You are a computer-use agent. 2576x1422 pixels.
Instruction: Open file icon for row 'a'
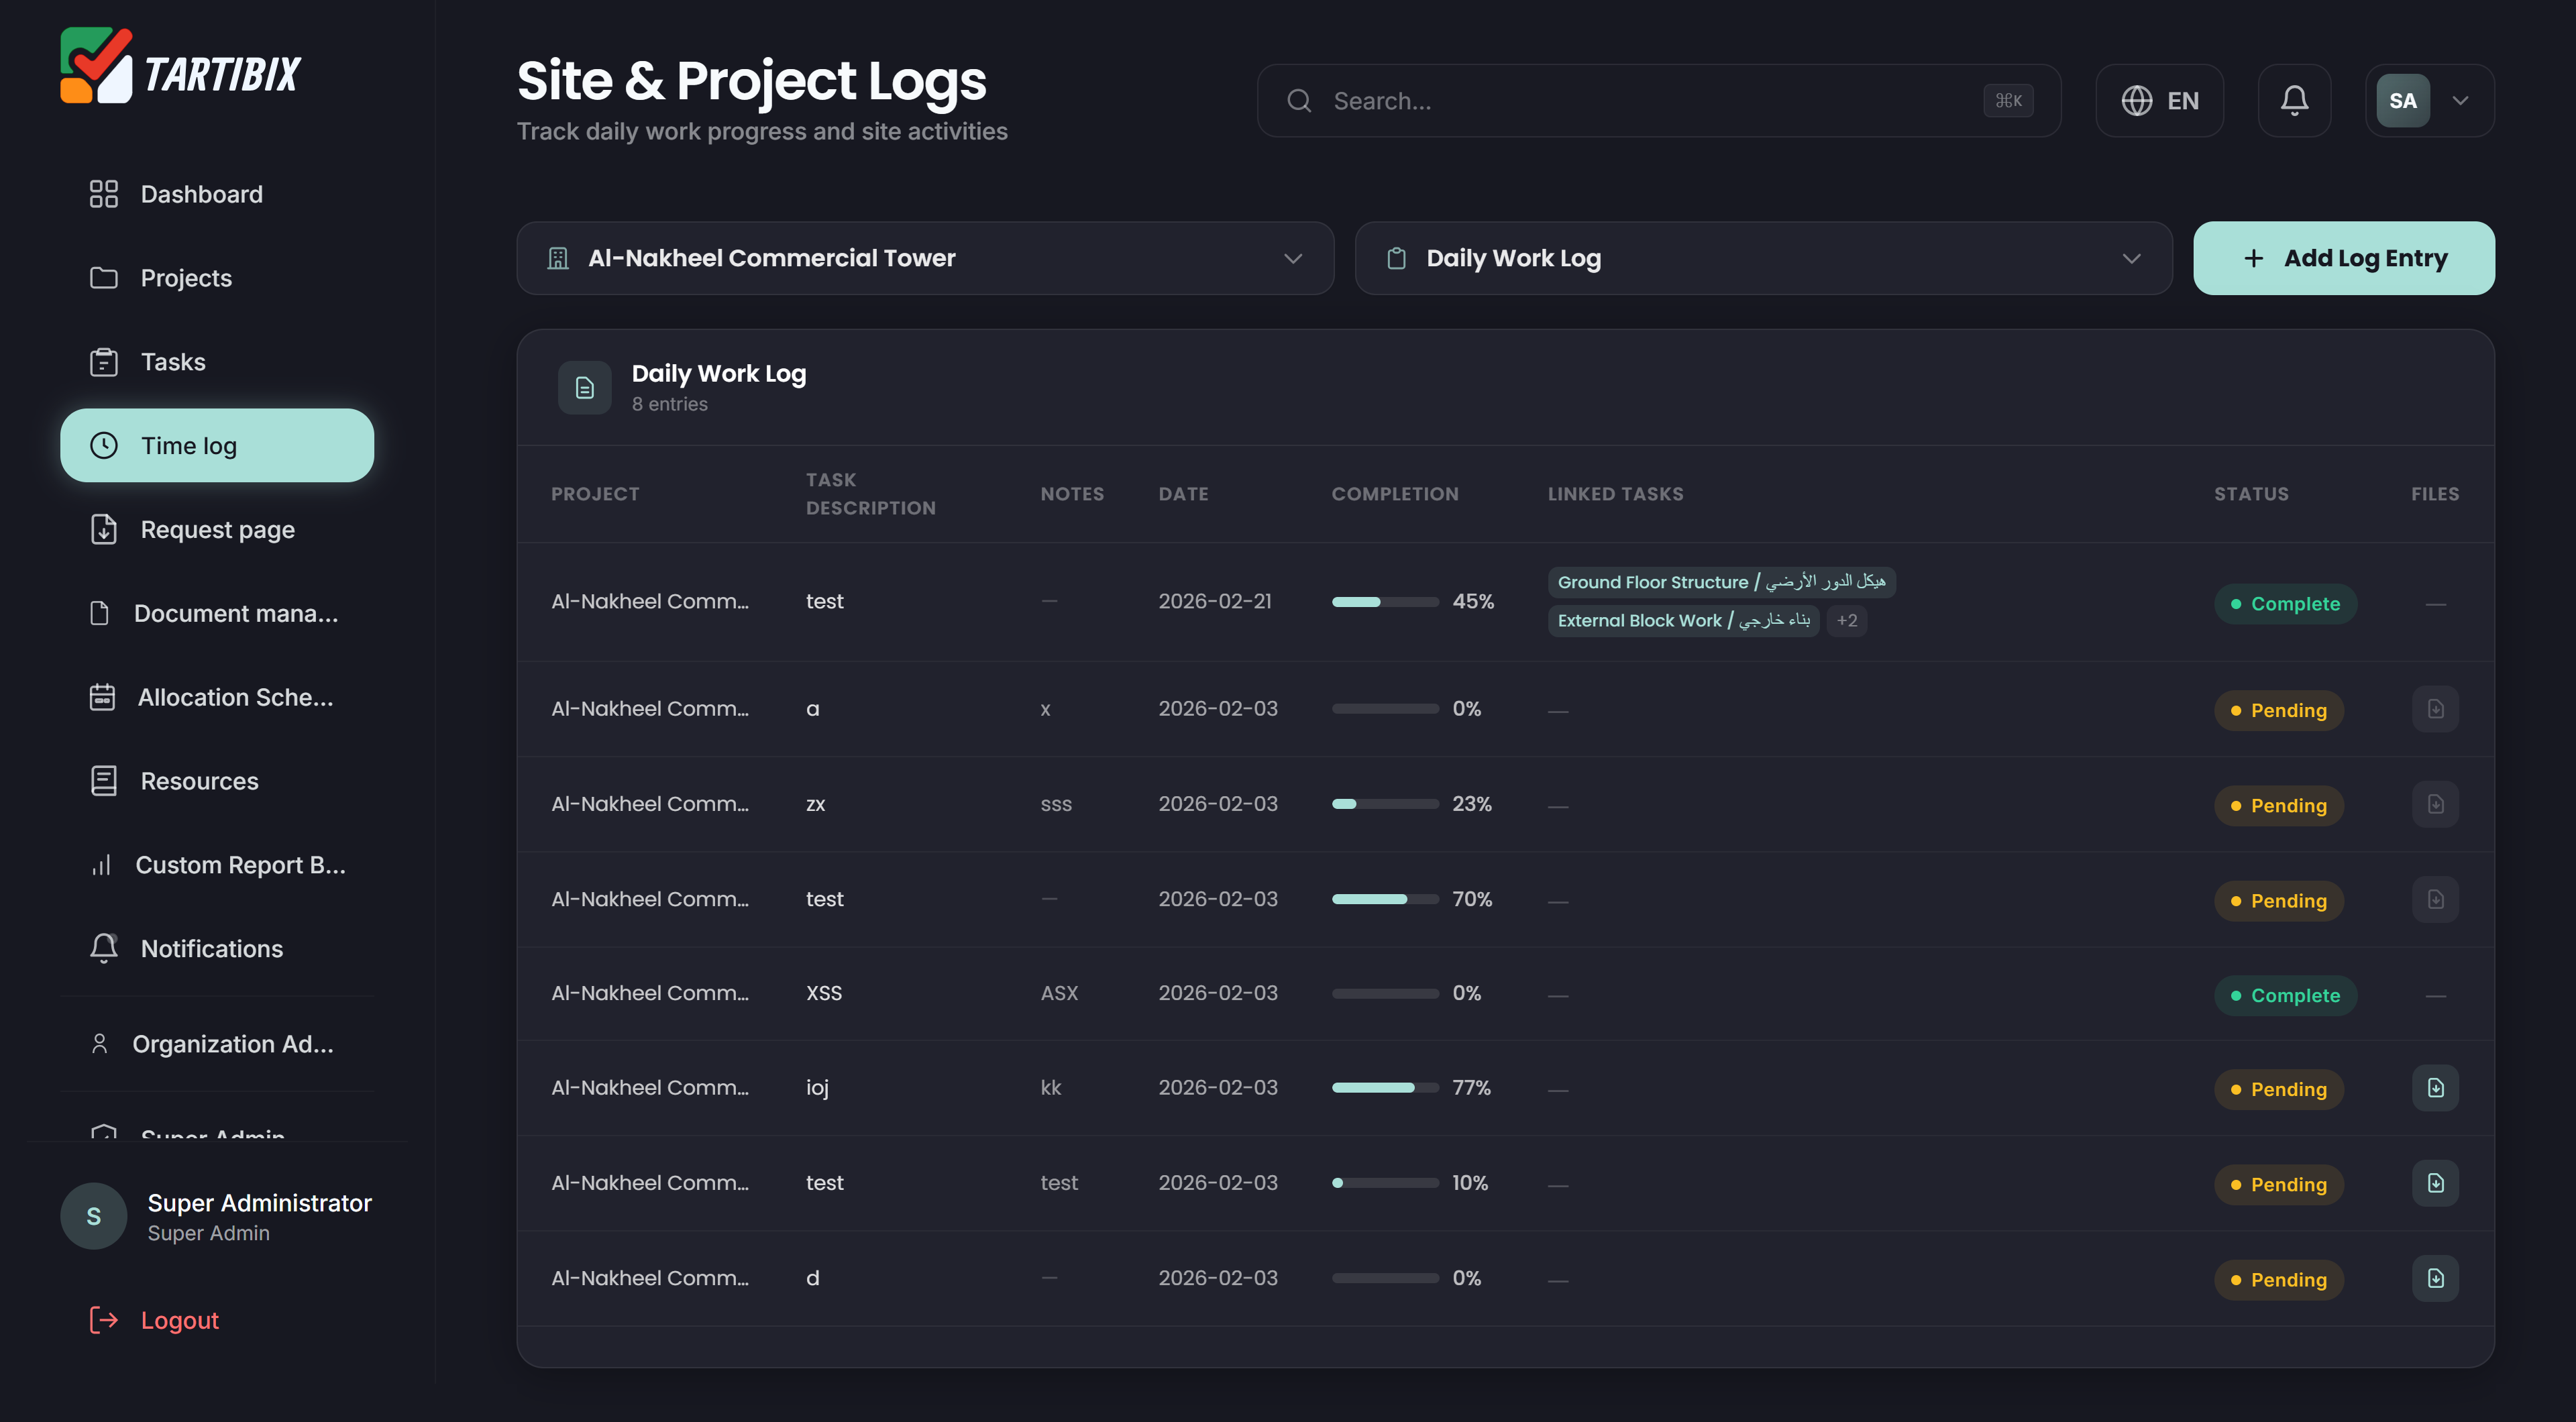[x=2435, y=709]
